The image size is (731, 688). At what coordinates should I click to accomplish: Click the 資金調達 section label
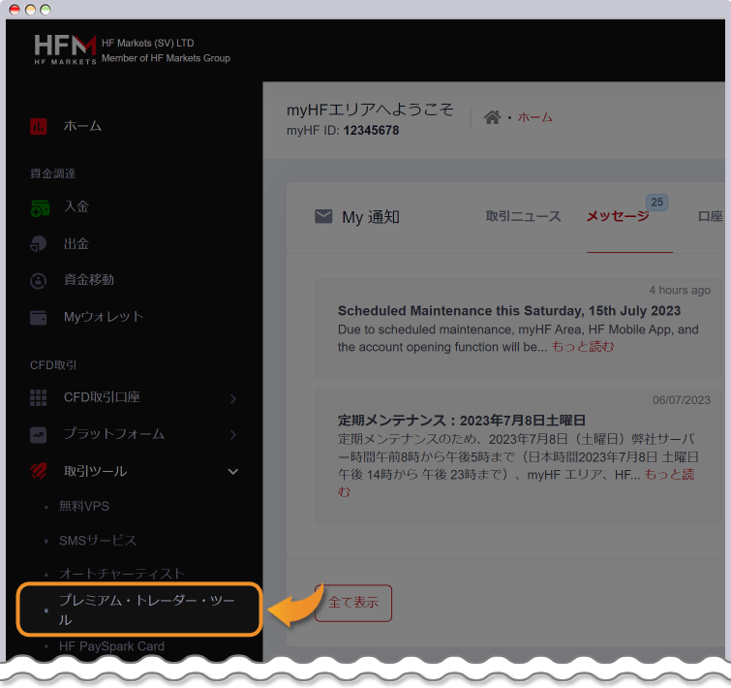point(52,173)
